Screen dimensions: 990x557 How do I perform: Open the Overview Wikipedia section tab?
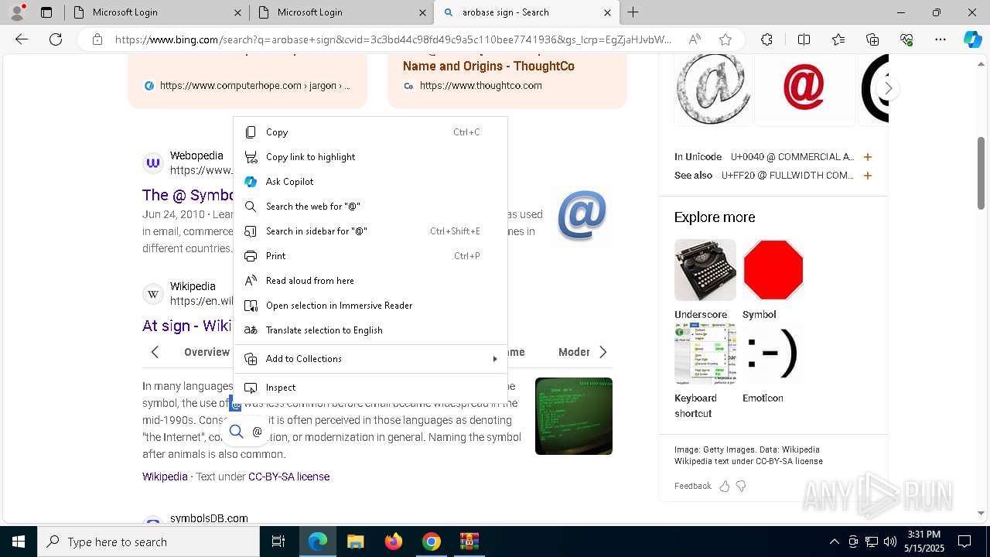click(x=207, y=352)
